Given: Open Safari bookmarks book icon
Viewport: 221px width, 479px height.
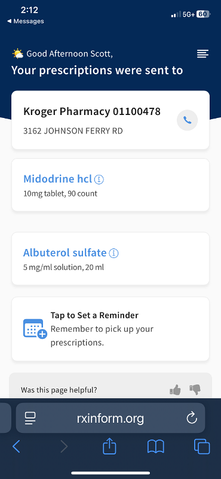Looking at the screenshot, I should point(156,447).
